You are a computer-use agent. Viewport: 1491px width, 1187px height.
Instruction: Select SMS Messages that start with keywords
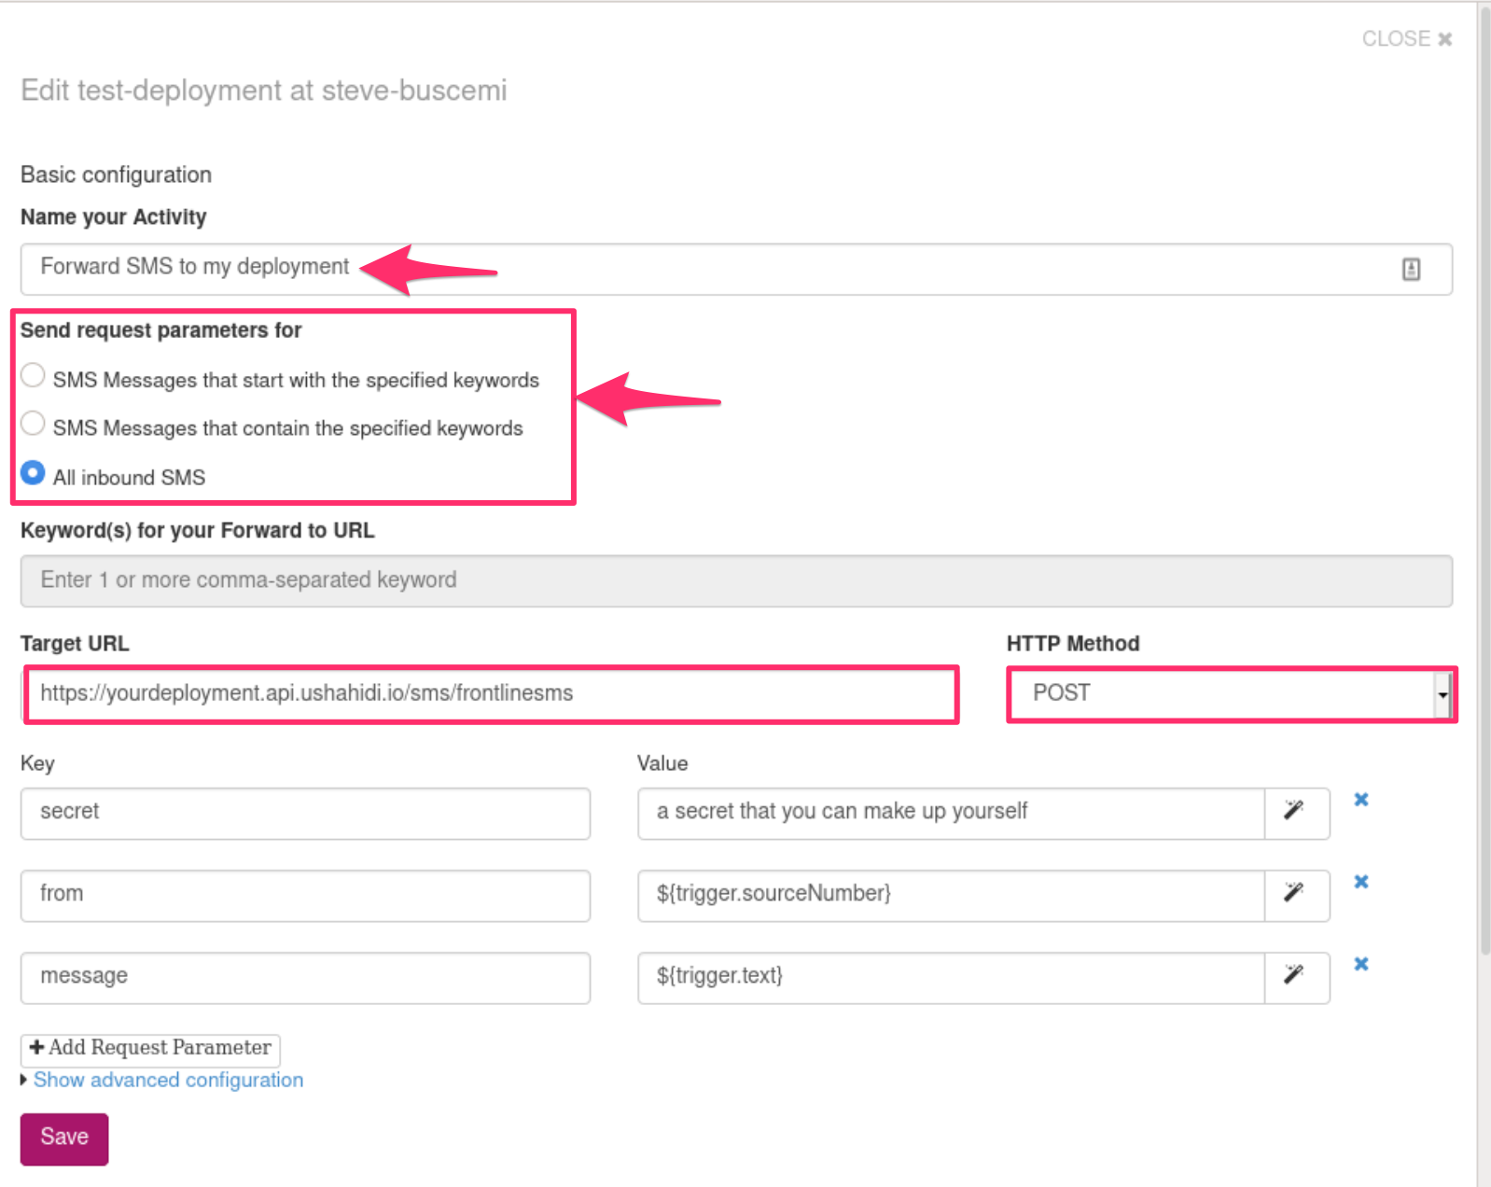point(33,376)
